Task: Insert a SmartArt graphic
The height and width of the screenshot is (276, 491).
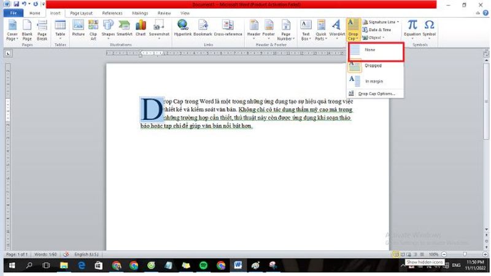Action: (x=125, y=28)
